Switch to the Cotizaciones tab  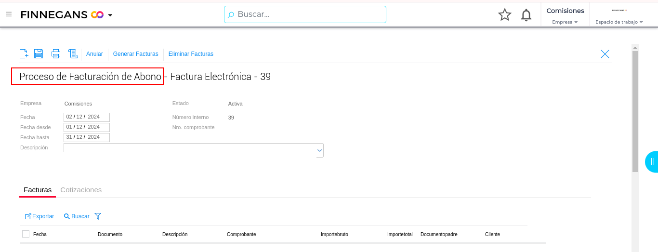point(81,190)
